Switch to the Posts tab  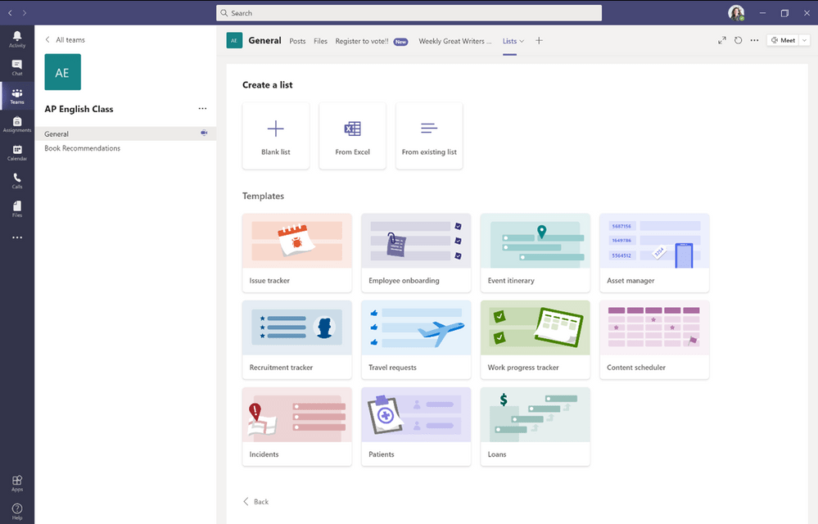click(x=296, y=41)
